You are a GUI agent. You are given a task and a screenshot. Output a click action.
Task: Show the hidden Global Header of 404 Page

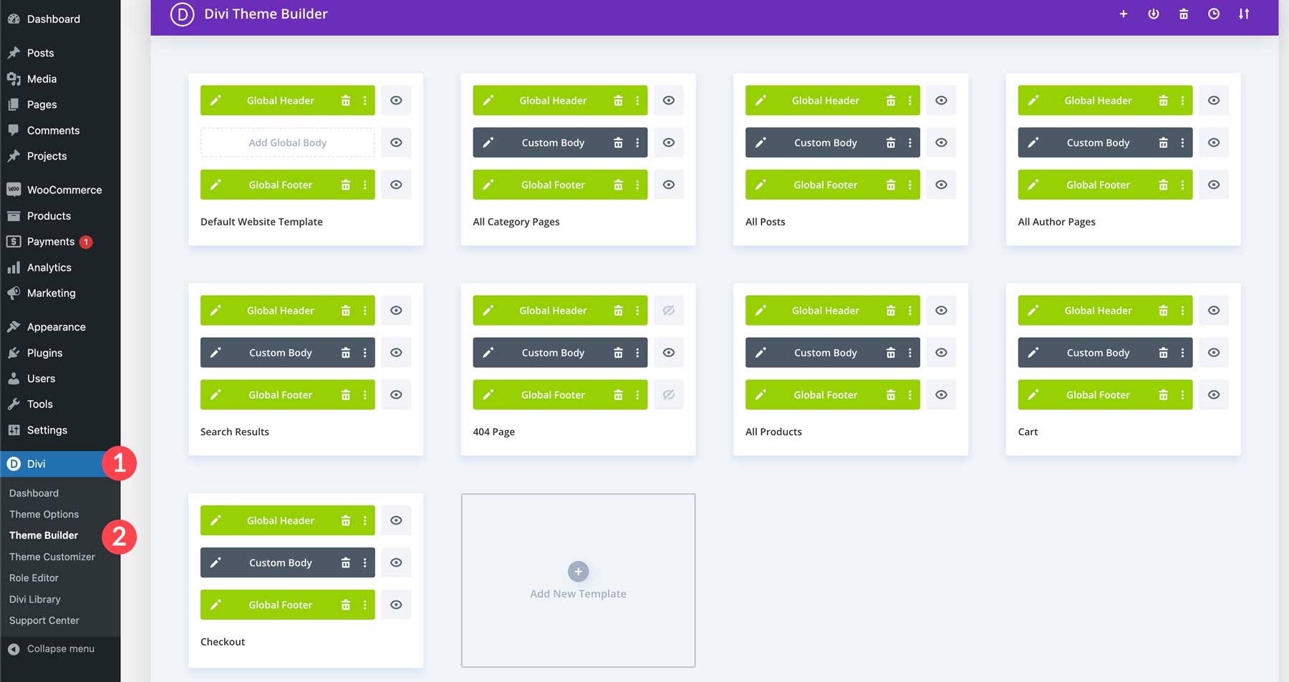(x=668, y=310)
